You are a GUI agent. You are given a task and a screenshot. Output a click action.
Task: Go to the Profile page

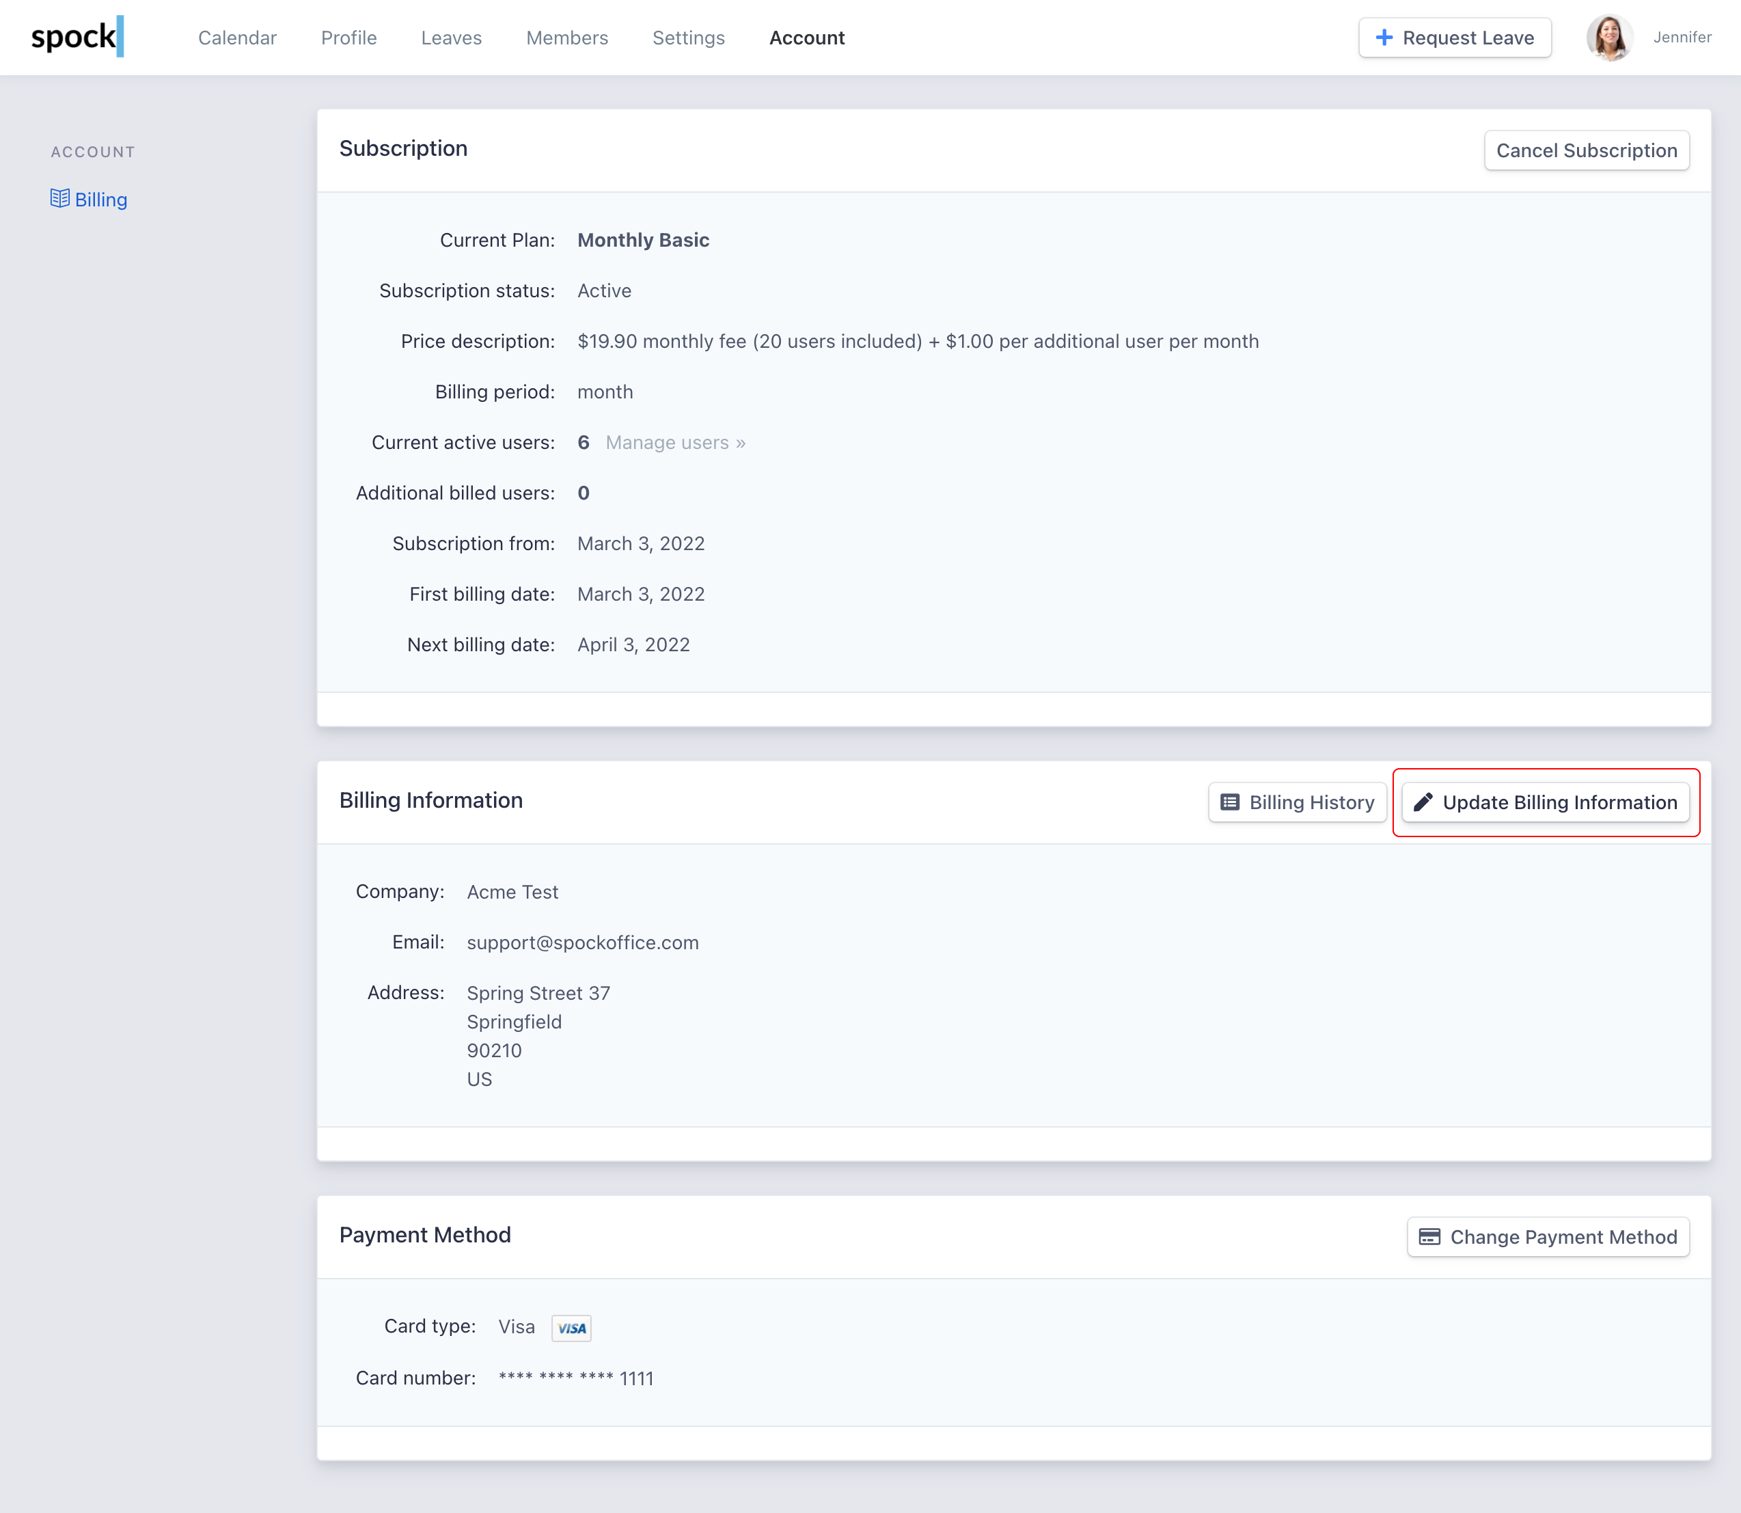coord(348,38)
